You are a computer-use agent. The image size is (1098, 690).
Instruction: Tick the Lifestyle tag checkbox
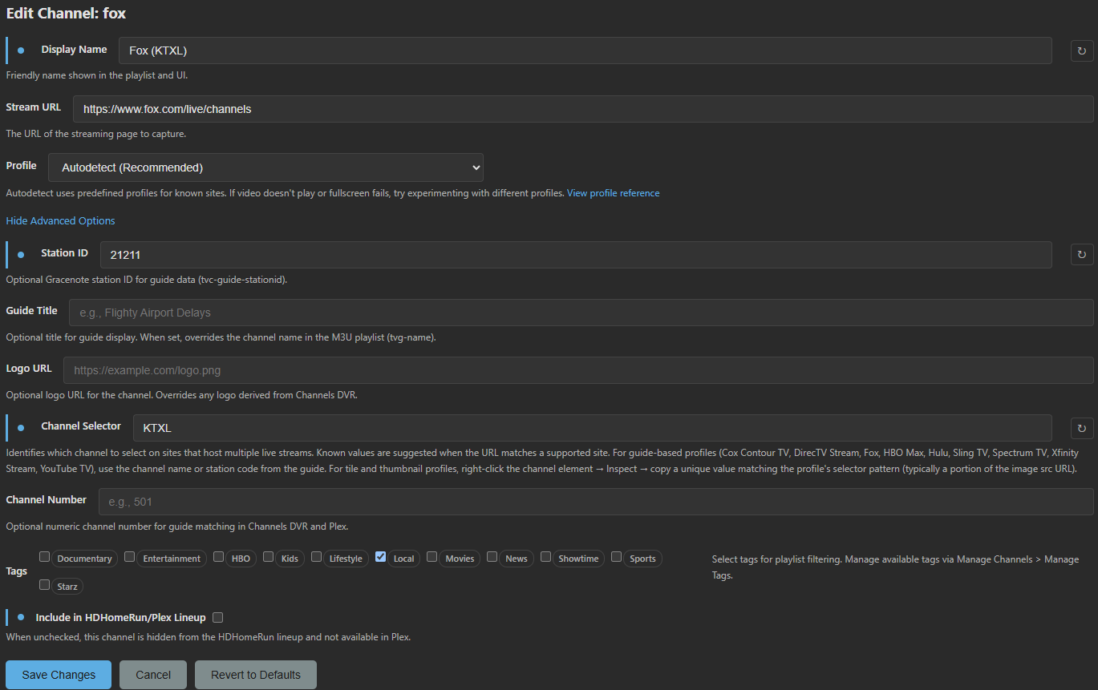click(317, 557)
